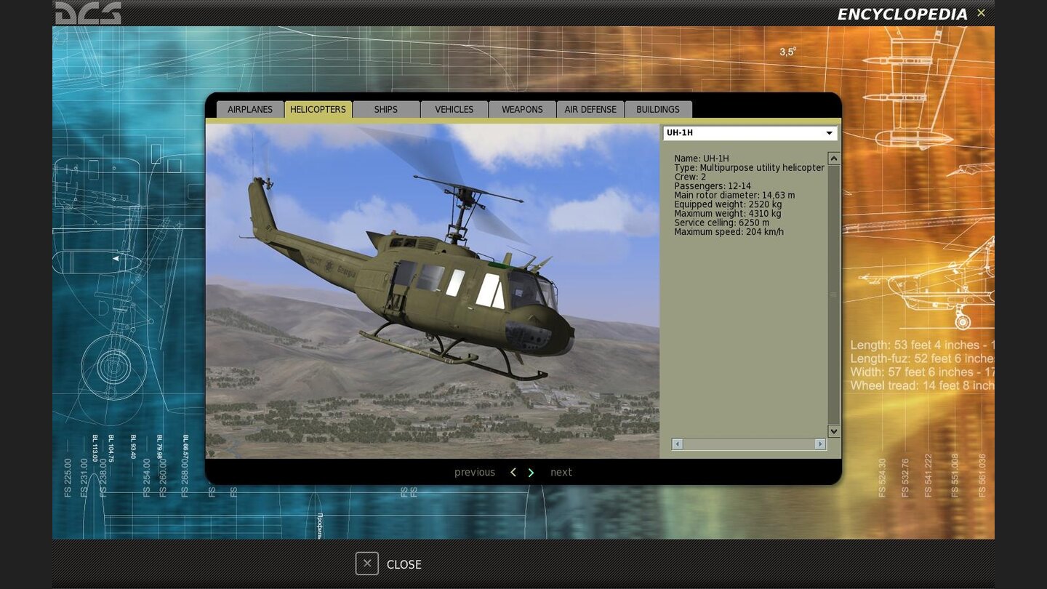1047x589 pixels.
Task: Click 'Service celling: 6250 m' text
Action: tap(721, 223)
